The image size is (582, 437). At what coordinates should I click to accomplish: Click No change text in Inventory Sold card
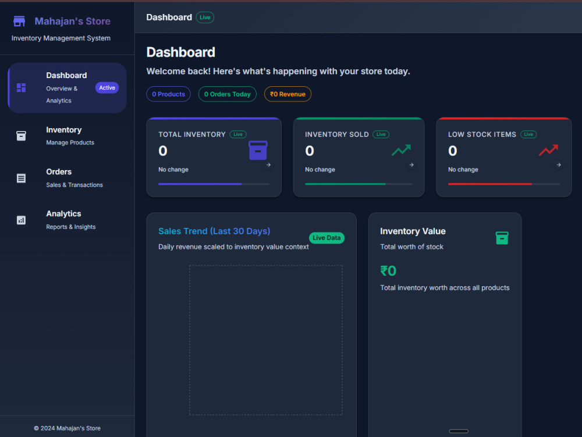[320, 170]
